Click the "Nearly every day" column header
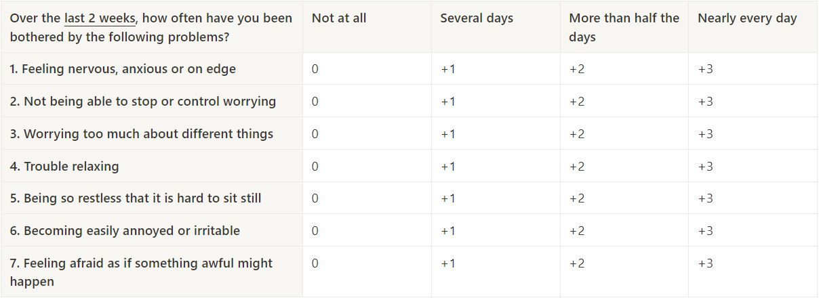 (747, 18)
